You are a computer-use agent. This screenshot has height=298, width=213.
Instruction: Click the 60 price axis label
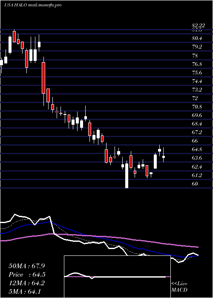[x=195, y=183]
